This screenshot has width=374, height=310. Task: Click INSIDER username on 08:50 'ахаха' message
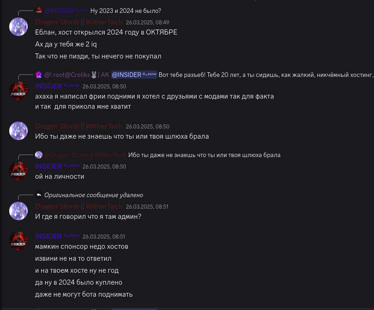coord(48,86)
